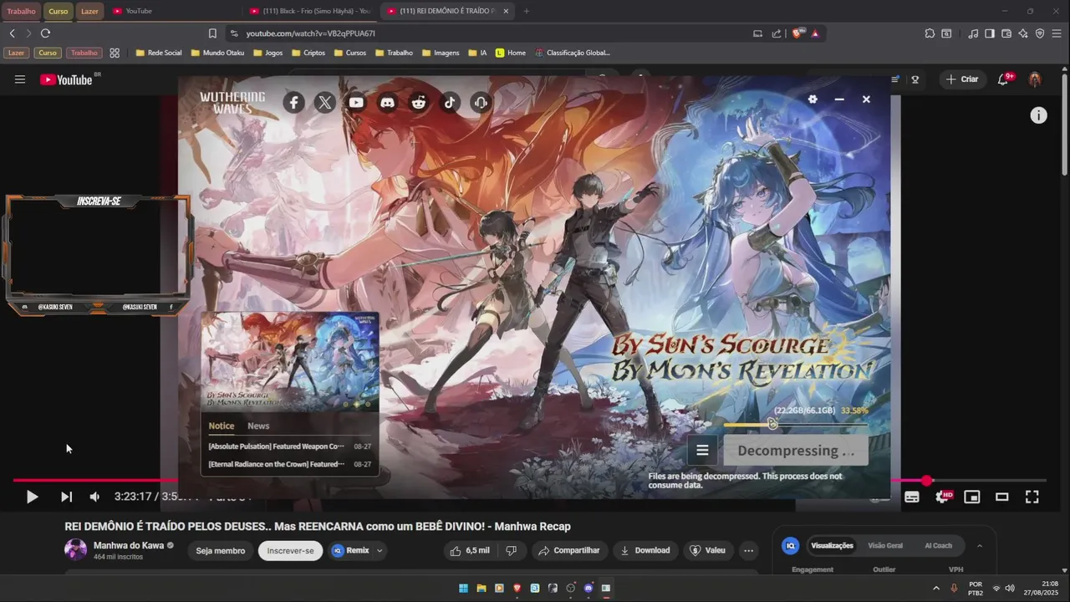The image size is (1070, 602).
Task: Open the more actions ellipsis menu
Action: pos(749,550)
